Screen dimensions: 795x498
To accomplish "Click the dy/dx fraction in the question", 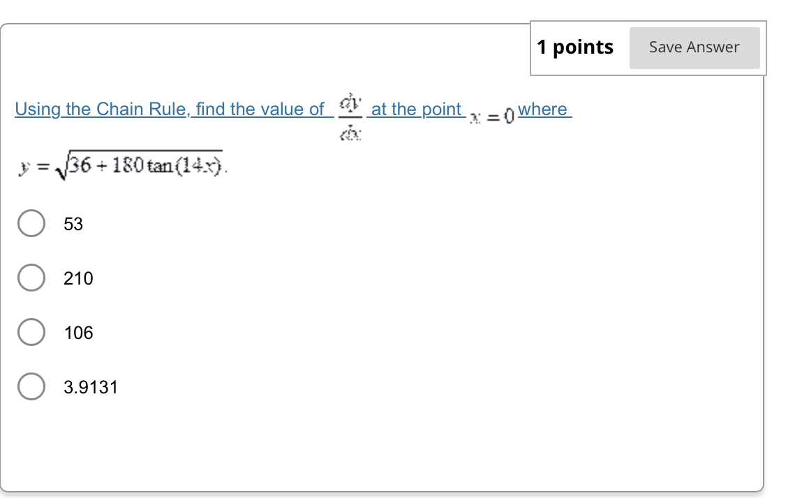I will [350, 117].
